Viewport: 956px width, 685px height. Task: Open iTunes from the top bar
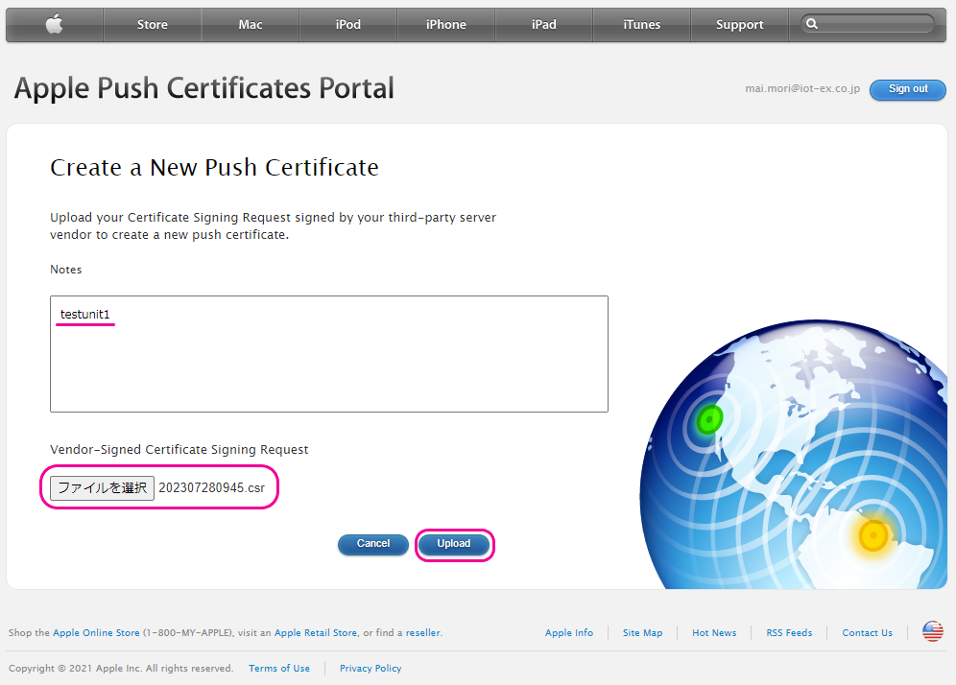pos(641,25)
